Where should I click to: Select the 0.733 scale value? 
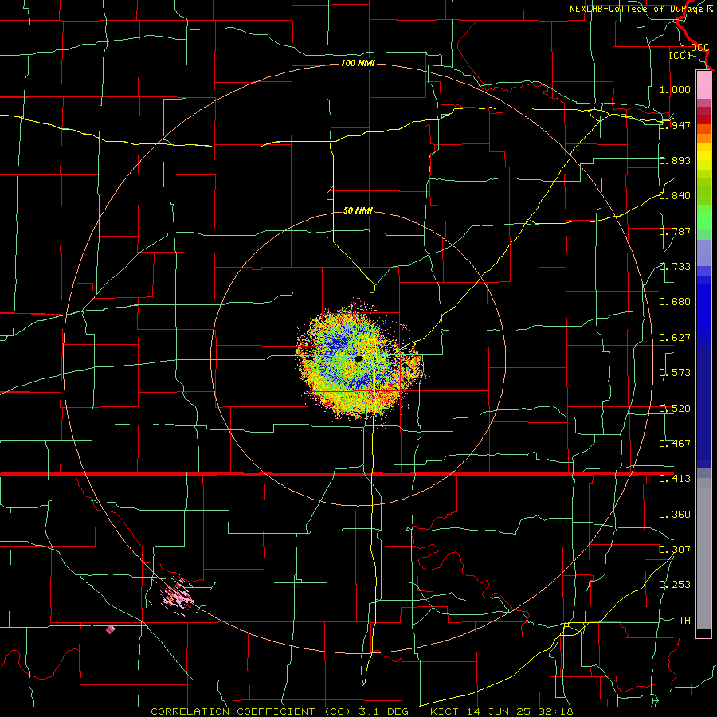[x=675, y=267]
